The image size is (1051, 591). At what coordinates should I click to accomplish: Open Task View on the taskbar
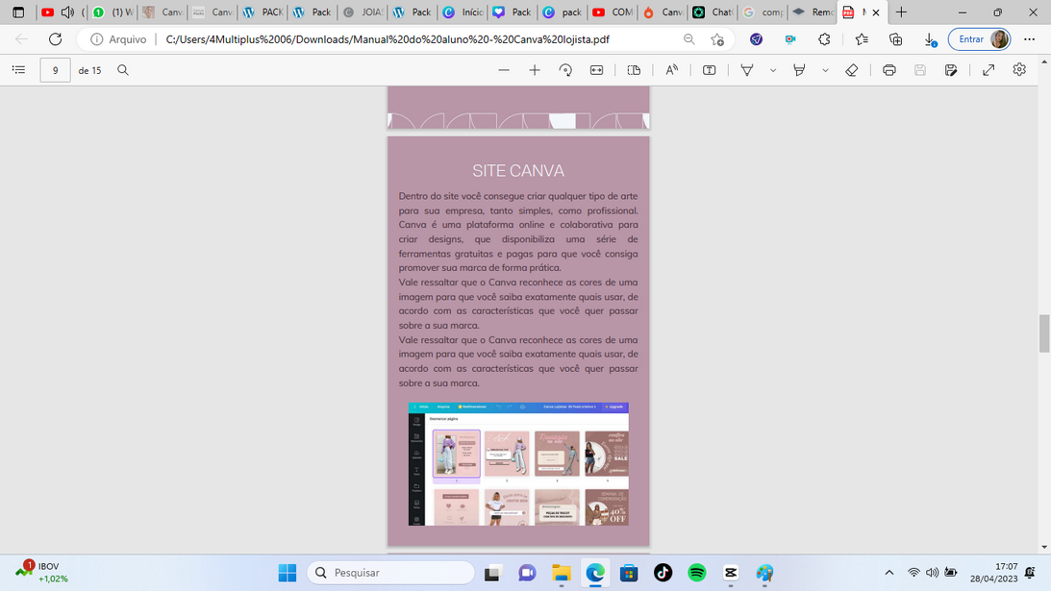493,573
